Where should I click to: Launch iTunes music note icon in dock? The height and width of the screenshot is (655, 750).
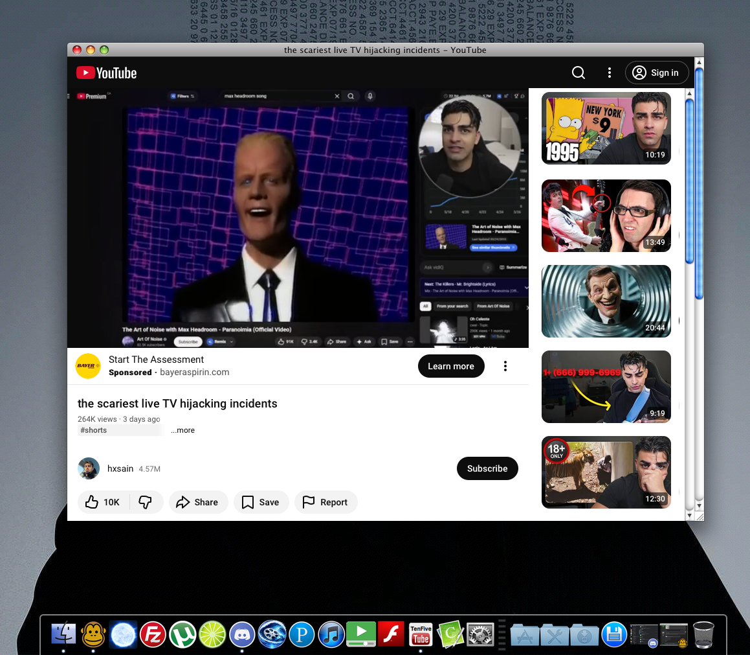[331, 634]
